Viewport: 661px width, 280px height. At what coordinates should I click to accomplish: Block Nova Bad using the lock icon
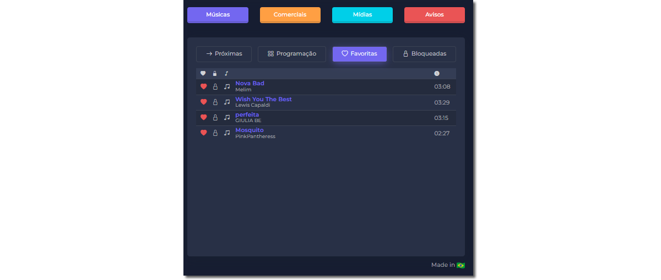pos(215,86)
